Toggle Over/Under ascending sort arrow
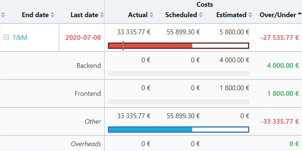Image resolution: width=302 pixels, height=151 pixels. (299, 14)
